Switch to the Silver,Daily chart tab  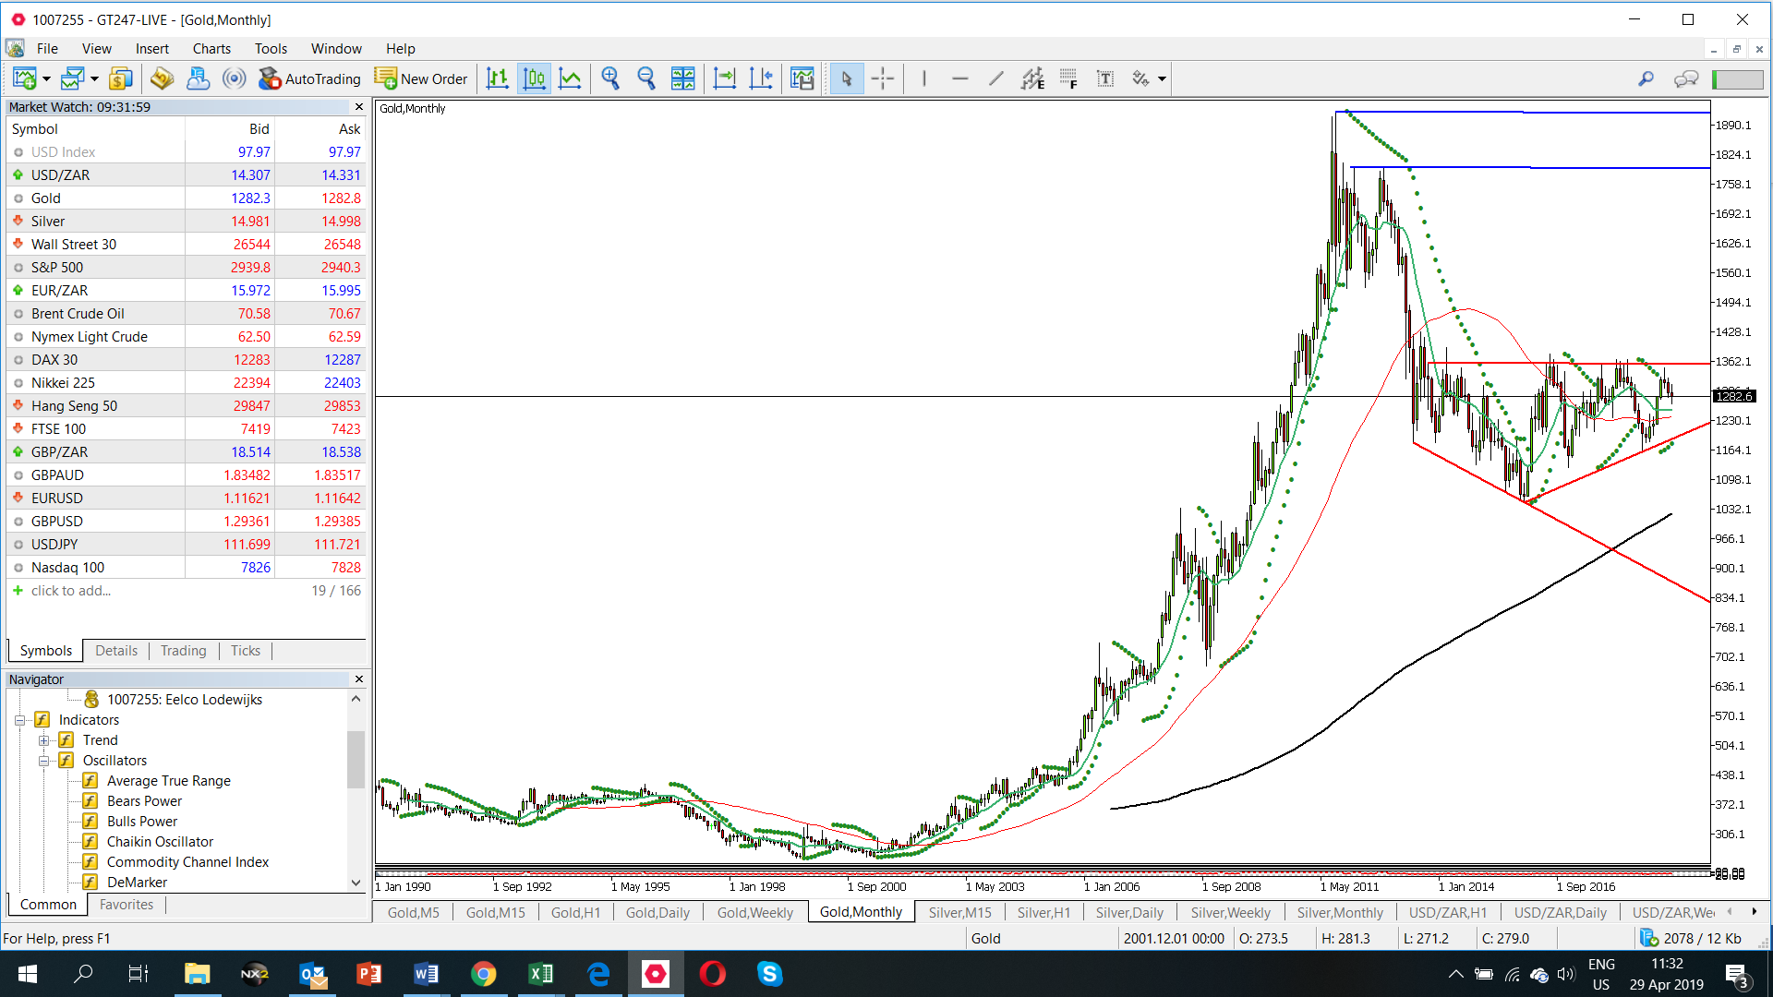1129,912
